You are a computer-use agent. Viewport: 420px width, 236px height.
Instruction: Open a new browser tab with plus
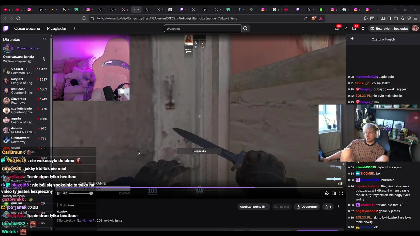(x=378, y=10)
